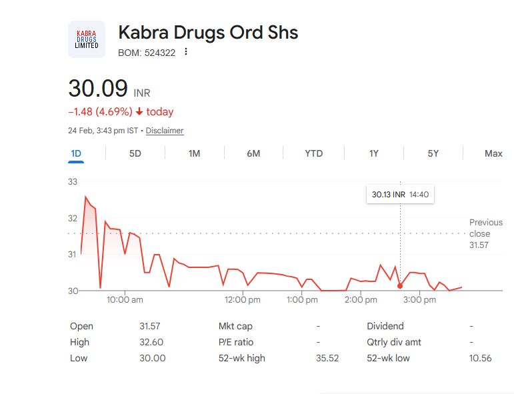The image size is (514, 394).
Task: View the 1Y price history tab
Action: [374, 153]
